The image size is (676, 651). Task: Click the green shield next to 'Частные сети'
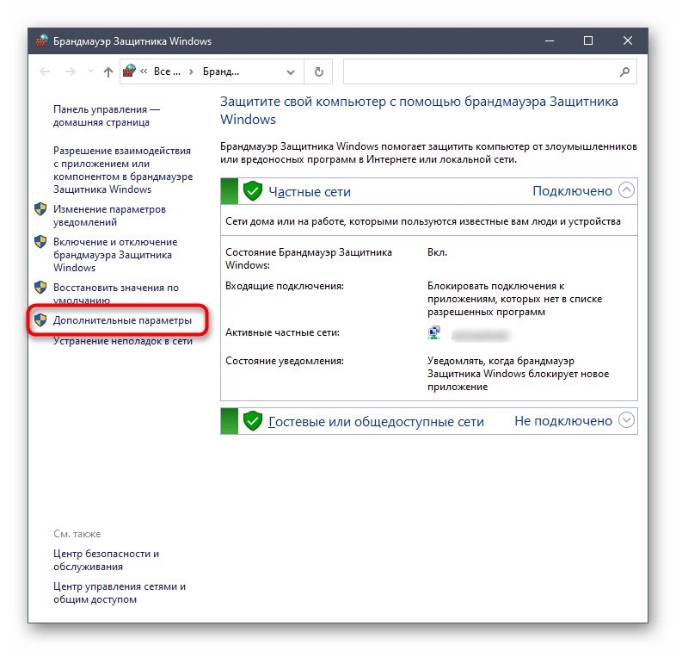[253, 191]
